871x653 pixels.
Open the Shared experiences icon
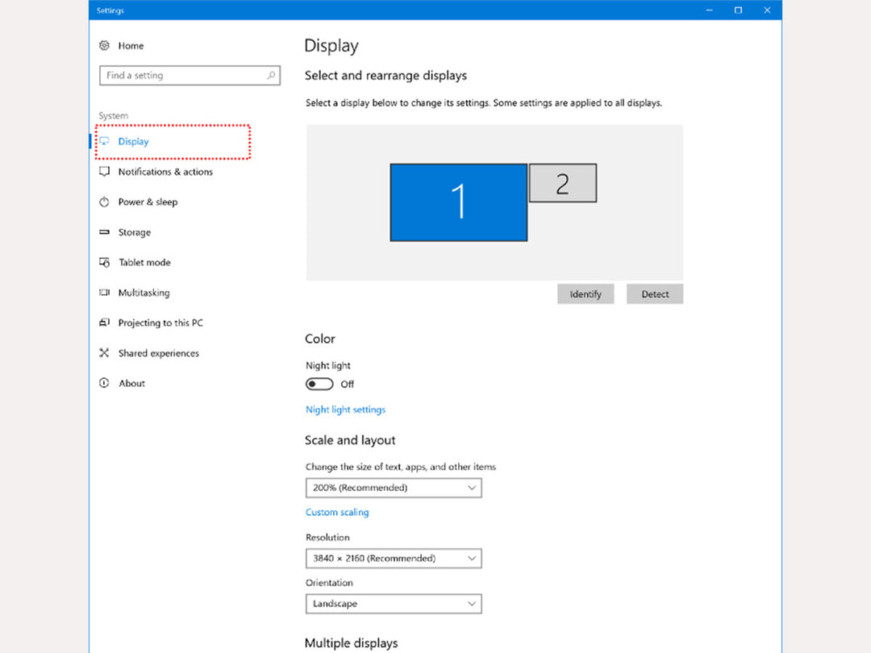[x=104, y=353]
